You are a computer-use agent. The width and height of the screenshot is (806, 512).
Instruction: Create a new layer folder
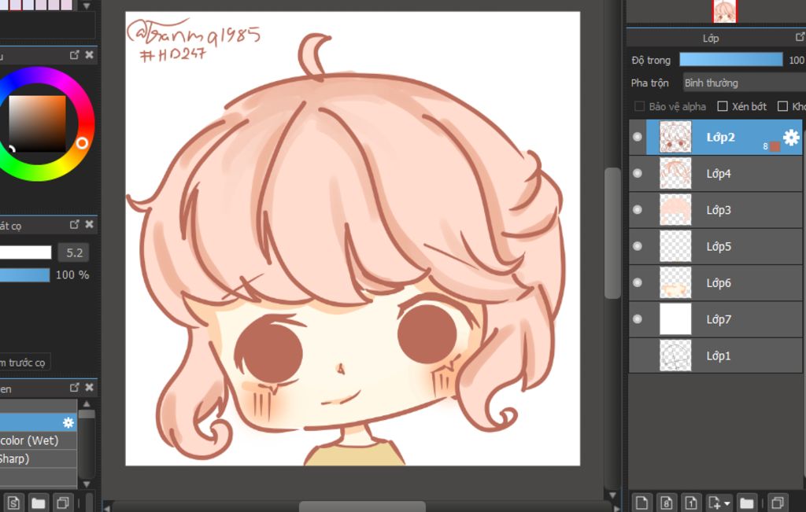746,503
